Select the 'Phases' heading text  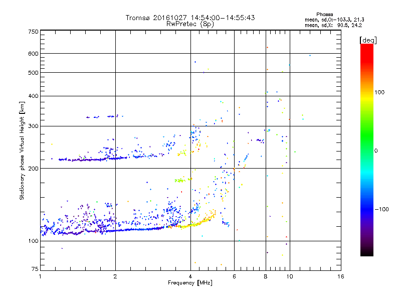coord(324,15)
